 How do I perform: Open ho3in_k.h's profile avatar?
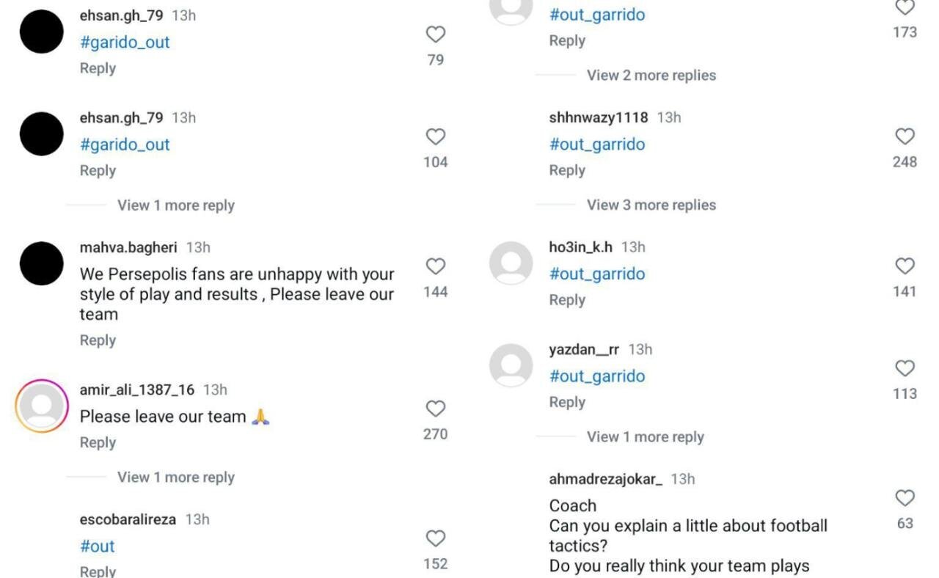511,263
